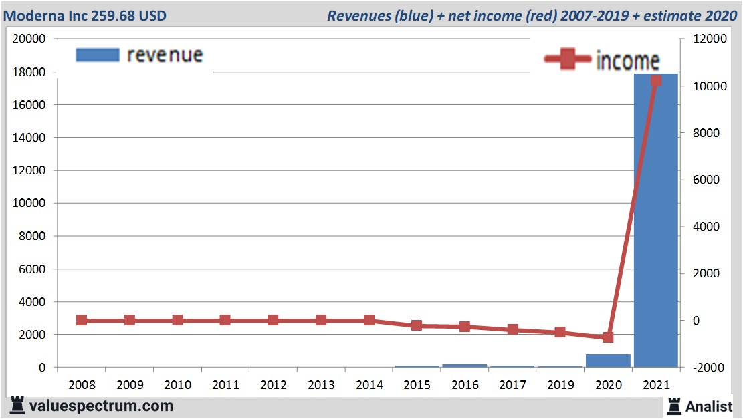Click the red income marker for 2010
The image size is (743, 419).
pos(177,321)
